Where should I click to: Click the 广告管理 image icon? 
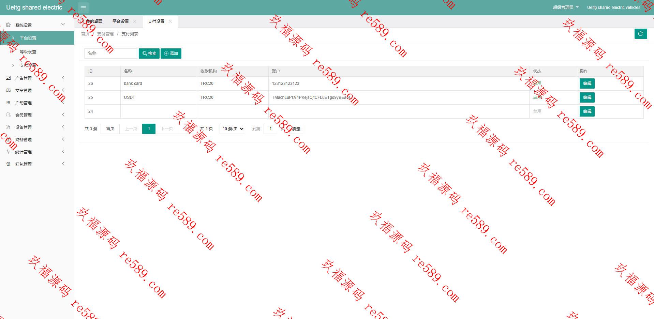click(x=8, y=78)
